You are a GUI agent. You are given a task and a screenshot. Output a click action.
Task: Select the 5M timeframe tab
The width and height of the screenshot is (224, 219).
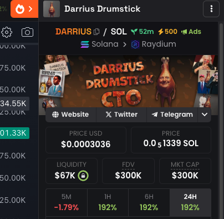coord(67,202)
